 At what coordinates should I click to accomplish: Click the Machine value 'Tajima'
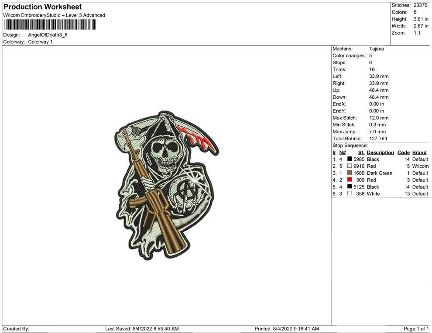(376, 49)
